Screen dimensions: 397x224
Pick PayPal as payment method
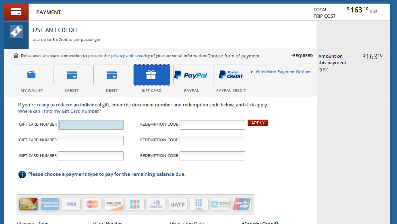[x=191, y=75]
